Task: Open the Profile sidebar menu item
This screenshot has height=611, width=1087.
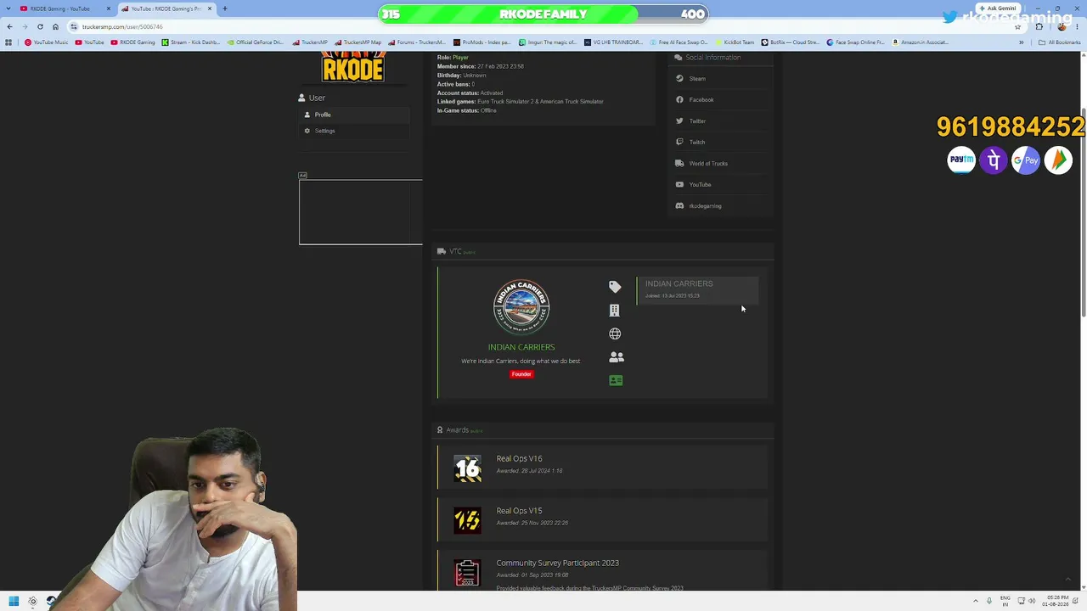Action: 354,115
